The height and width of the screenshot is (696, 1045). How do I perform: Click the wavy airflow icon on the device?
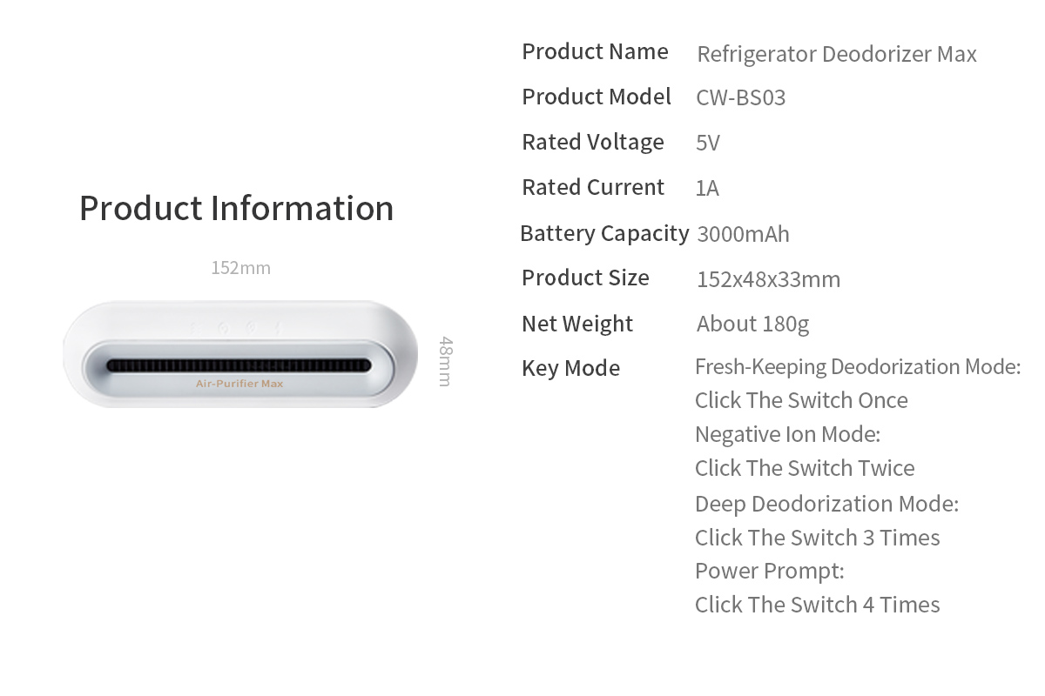click(x=195, y=328)
